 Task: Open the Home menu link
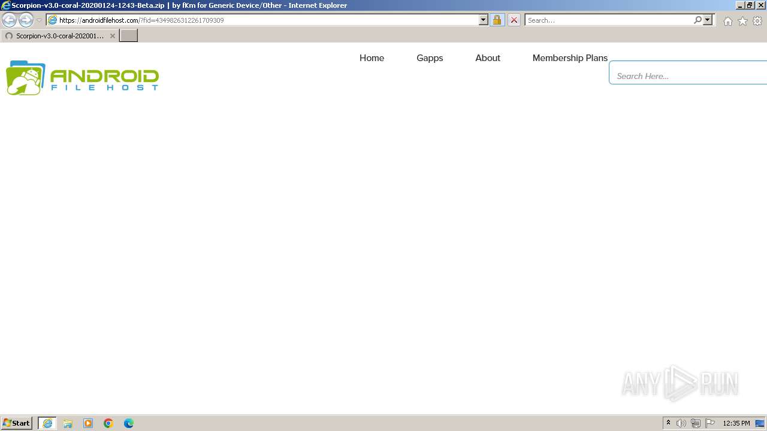pos(372,58)
